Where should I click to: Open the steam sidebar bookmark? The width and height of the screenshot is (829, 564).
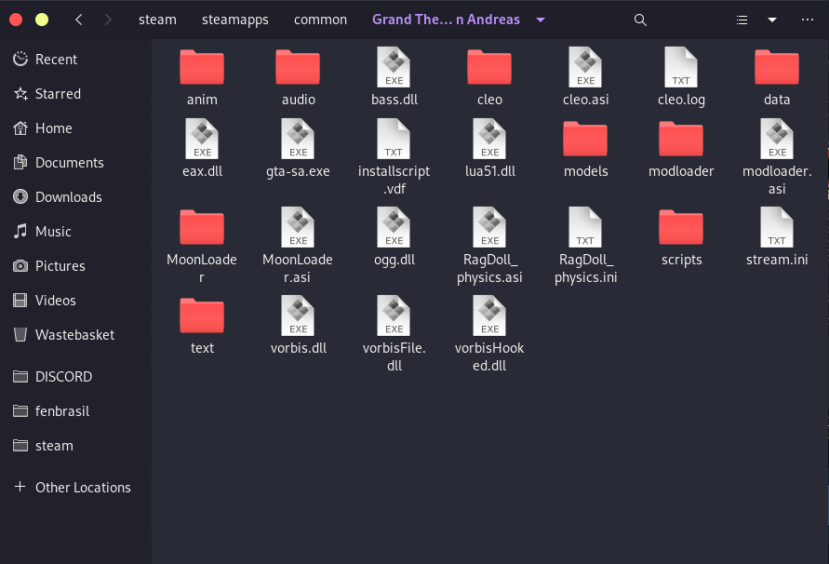point(76,446)
